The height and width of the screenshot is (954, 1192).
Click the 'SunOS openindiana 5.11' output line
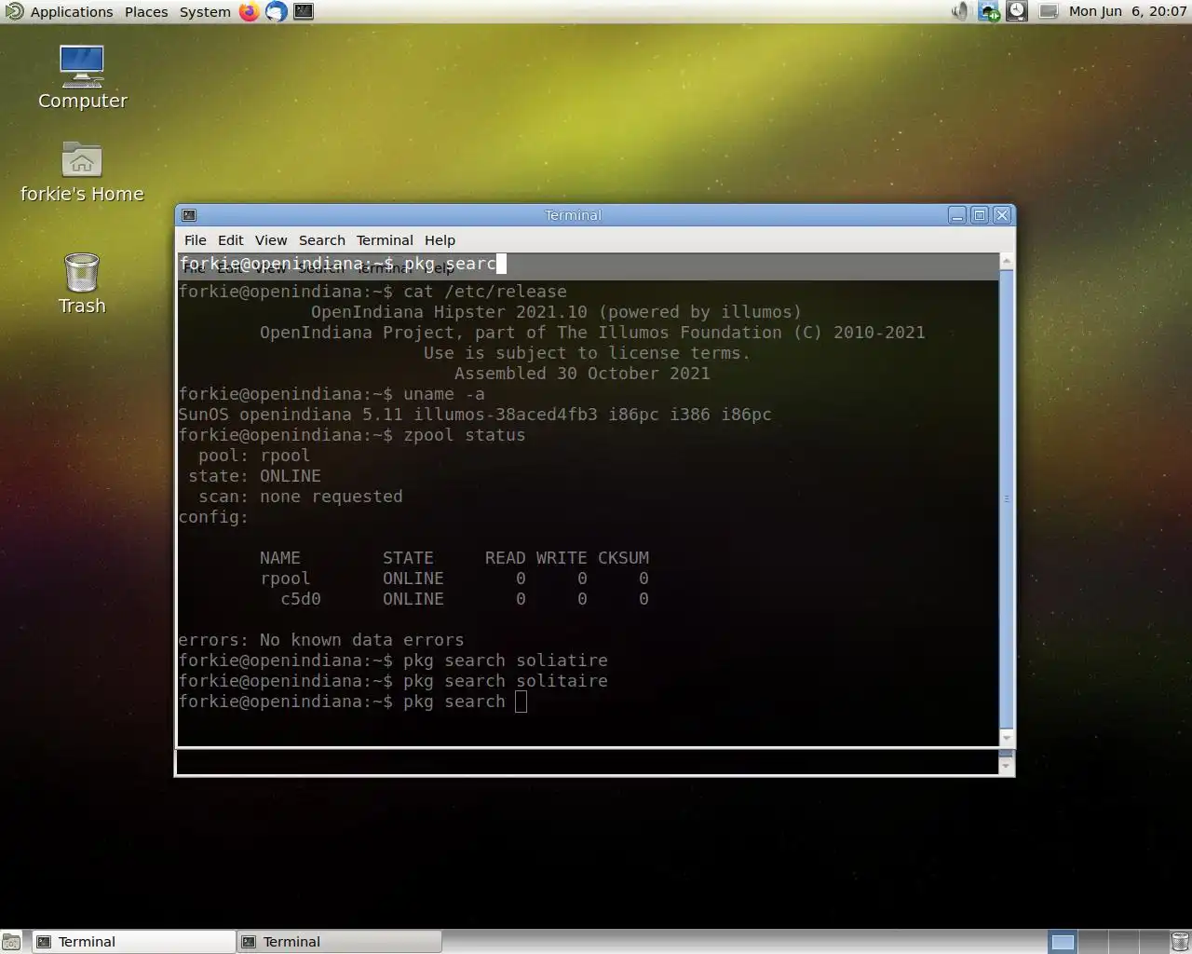[x=475, y=415]
